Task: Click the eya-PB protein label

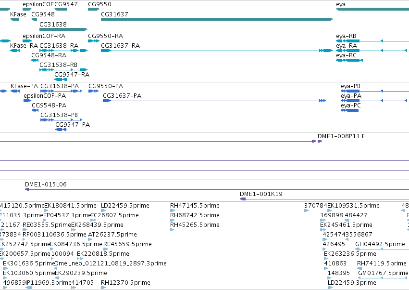Action: [x=350, y=86]
